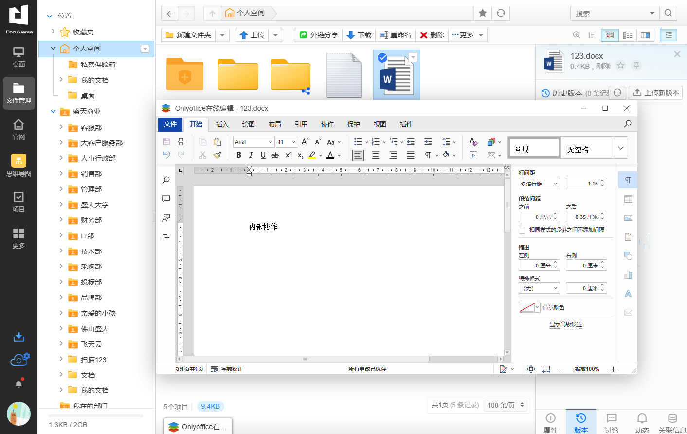Screen dimensions: 687x434
Task: Click the copy style paintbrush icon
Action: pos(217,155)
